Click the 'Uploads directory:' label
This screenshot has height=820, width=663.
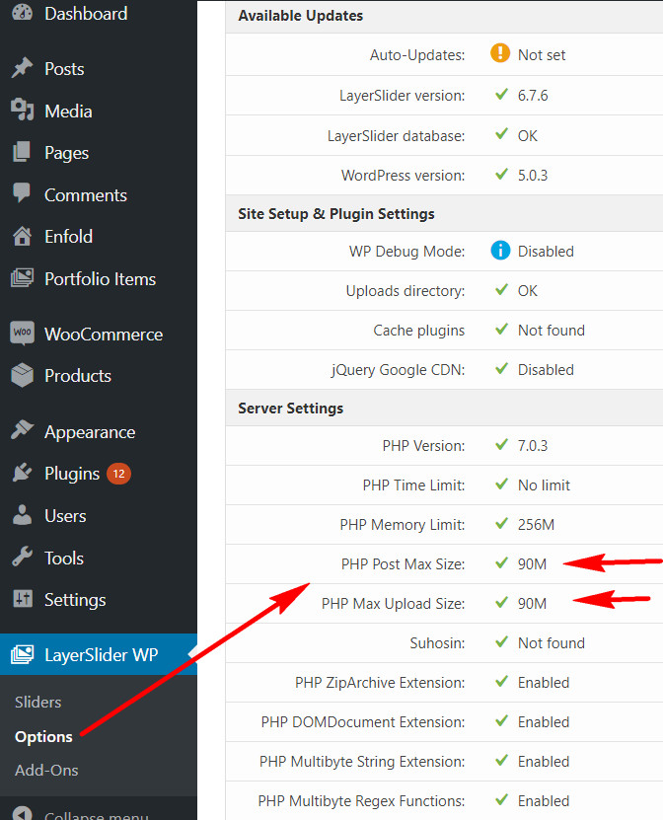coord(405,291)
